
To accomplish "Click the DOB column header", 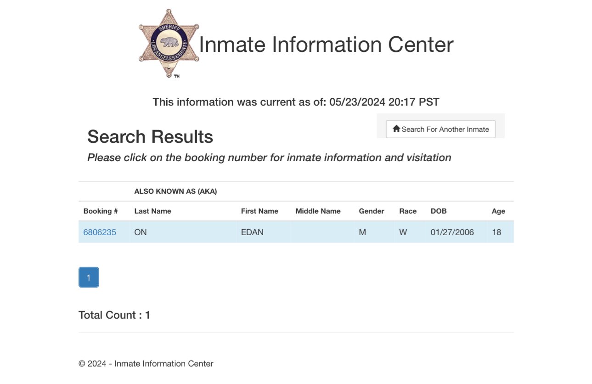I will click(438, 211).
